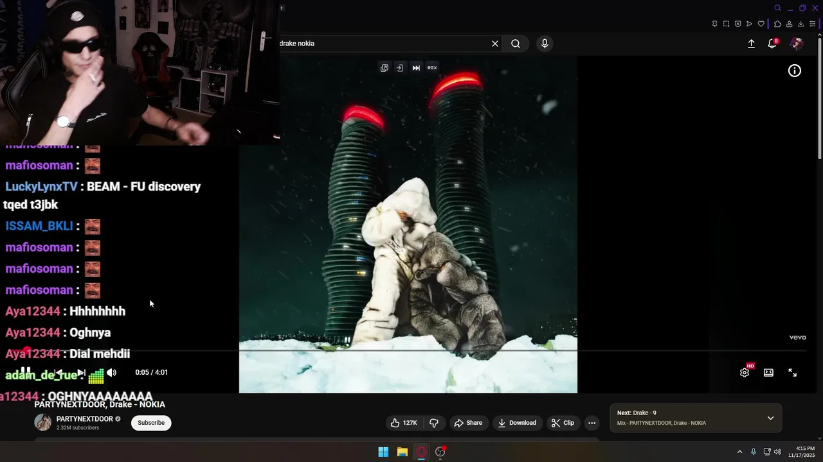823x462 pixels.
Task: Click the browser pinboard pin icon
Action: pos(714,24)
